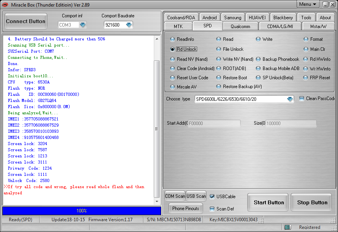Expand the Choose type SPD6600L dropdown
This screenshot has width=338, height=232.
tap(290, 99)
